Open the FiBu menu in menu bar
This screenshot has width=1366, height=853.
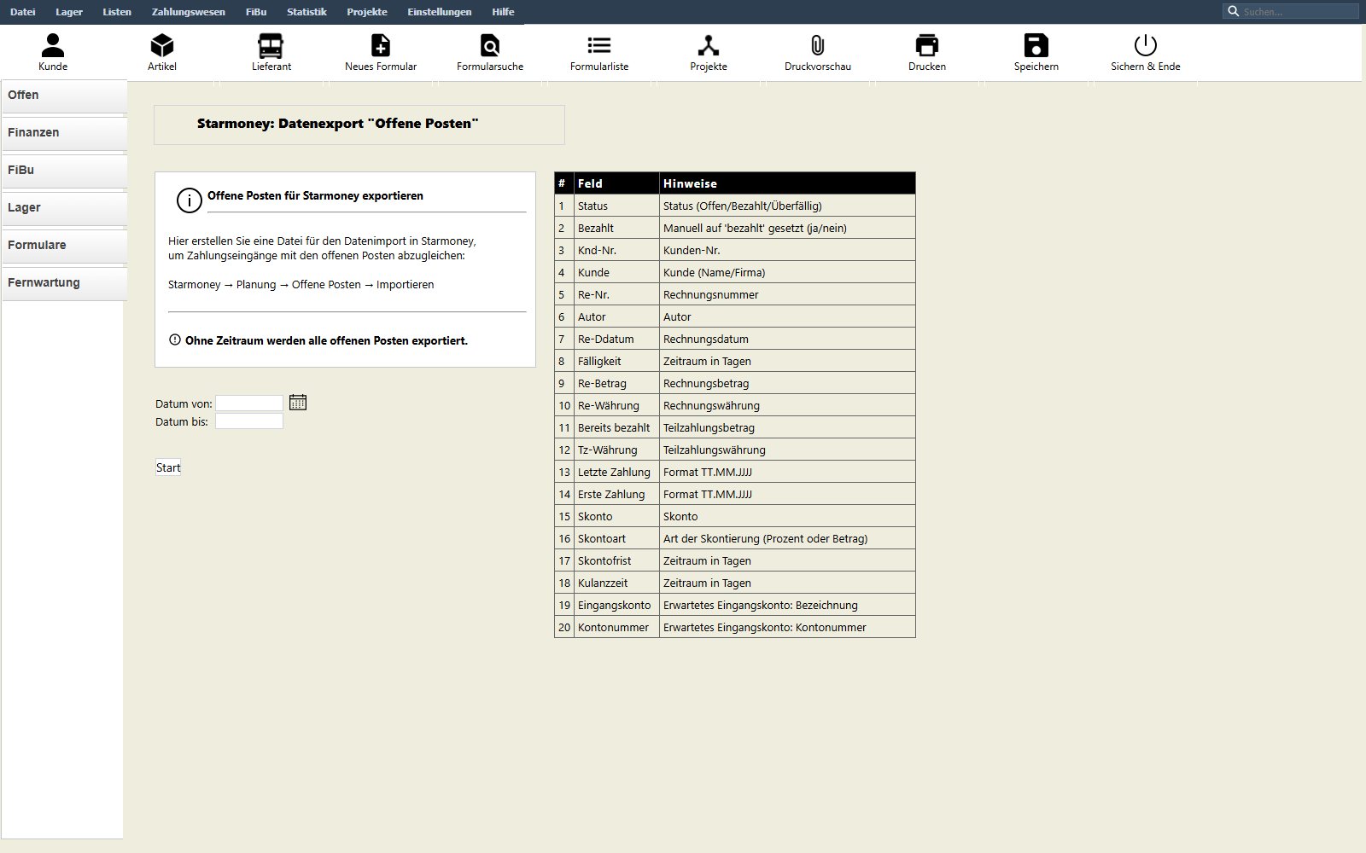coord(256,12)
